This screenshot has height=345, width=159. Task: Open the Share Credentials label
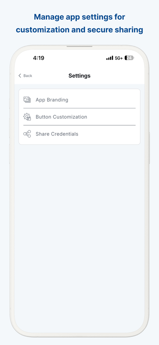tap(57, 134)
